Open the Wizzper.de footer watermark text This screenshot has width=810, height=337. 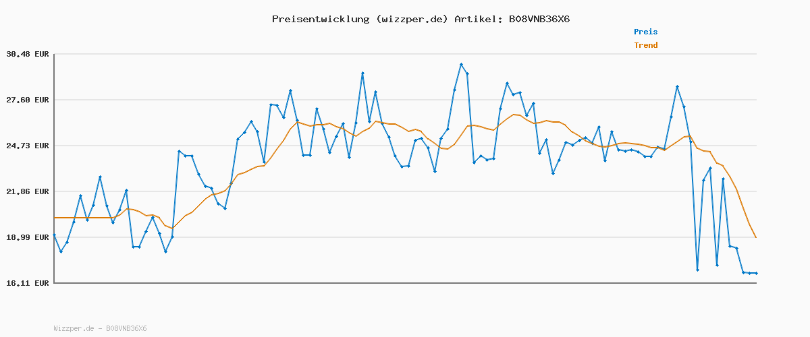pos(74,328)
